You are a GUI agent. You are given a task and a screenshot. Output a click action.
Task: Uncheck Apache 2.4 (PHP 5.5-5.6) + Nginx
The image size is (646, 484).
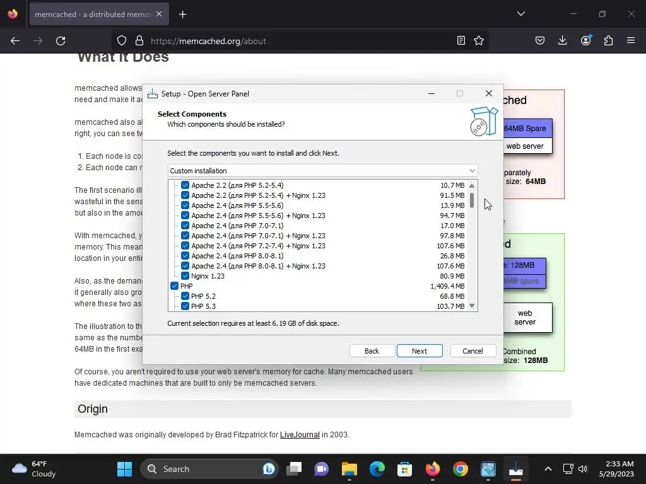(x=185, y=216)
